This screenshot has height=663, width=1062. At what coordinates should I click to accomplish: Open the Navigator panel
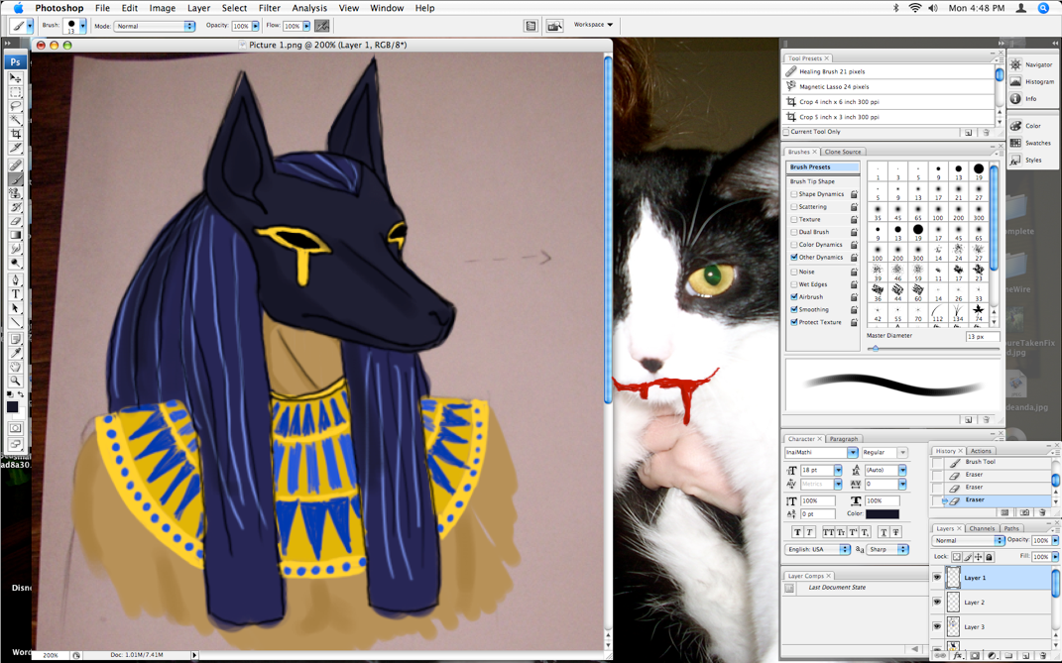click(x=1031, y=64)
